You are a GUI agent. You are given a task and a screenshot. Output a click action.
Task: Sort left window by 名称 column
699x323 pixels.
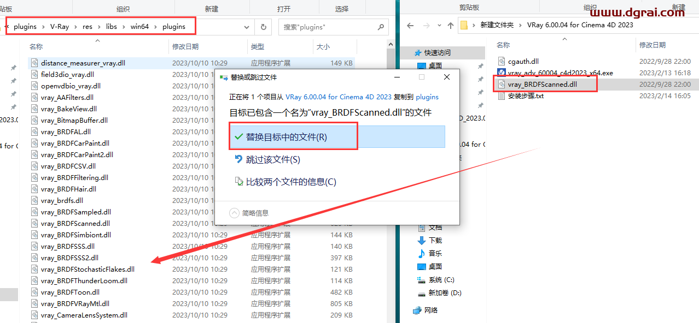36,47
